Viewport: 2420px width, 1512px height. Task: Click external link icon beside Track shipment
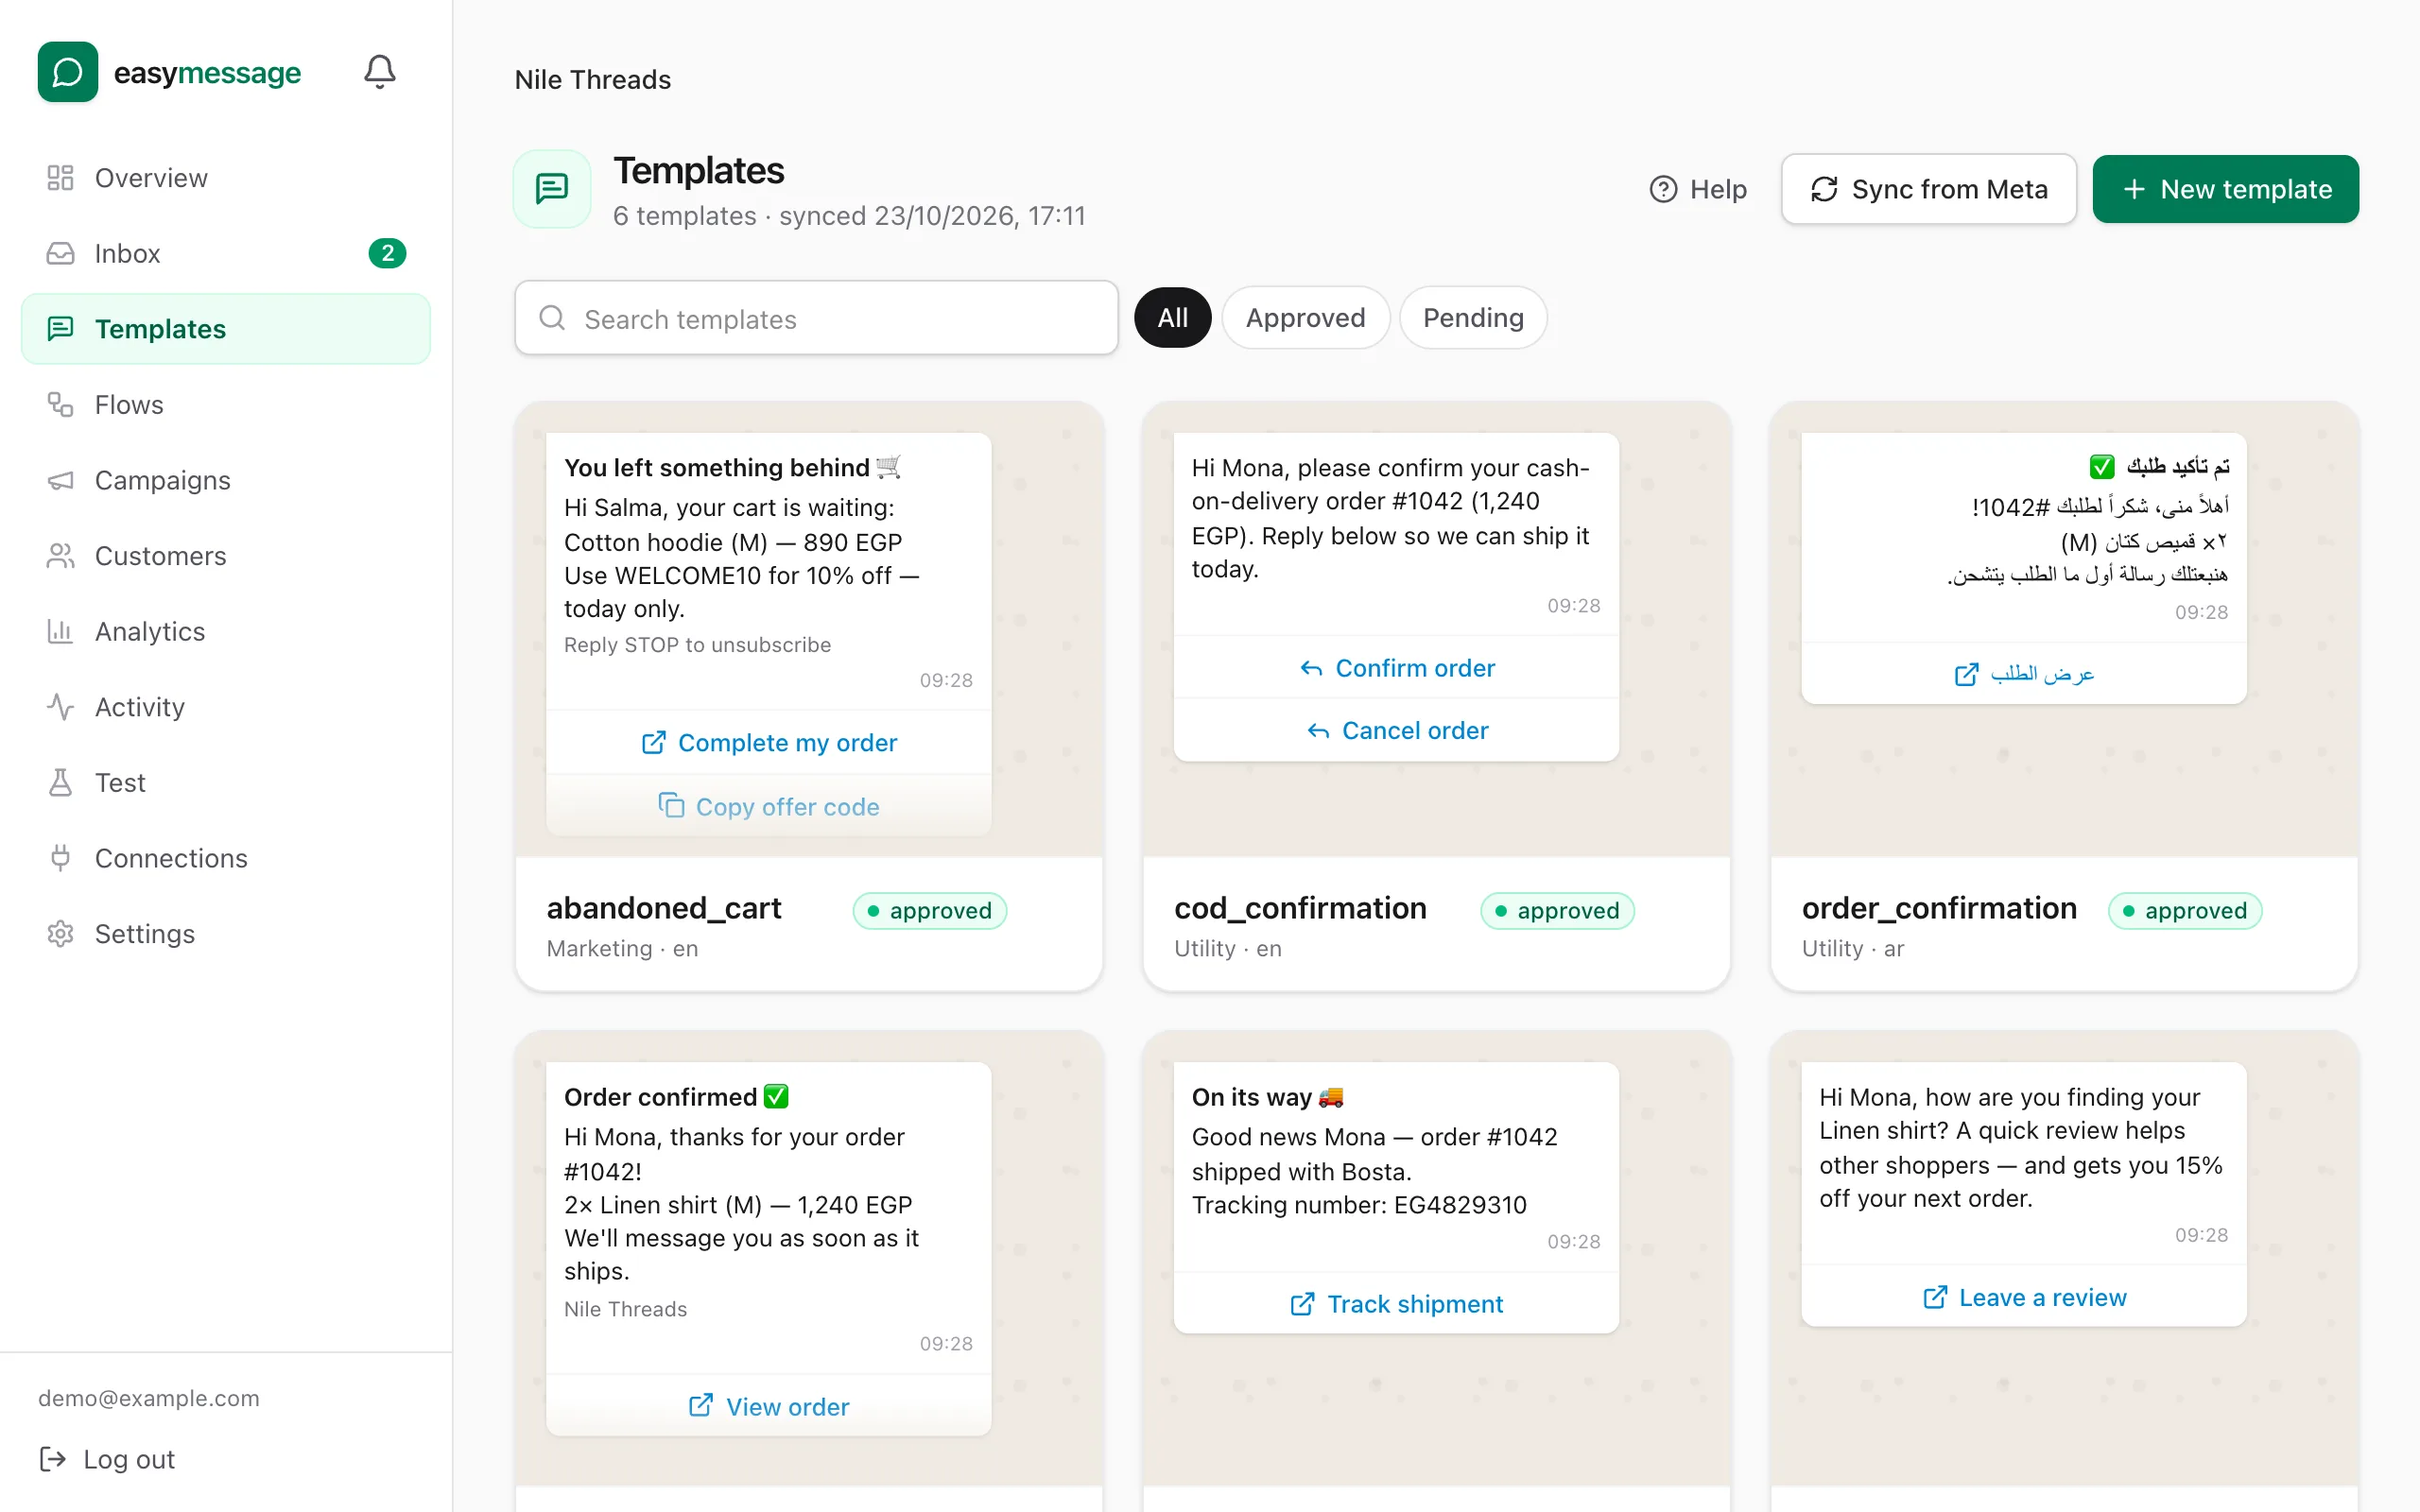pos(1302,1303)
